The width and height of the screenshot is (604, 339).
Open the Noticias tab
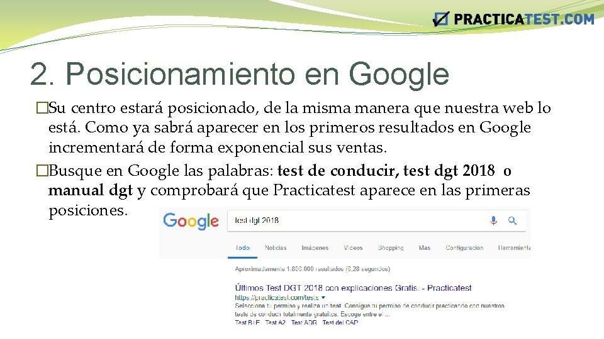point(276,248)
